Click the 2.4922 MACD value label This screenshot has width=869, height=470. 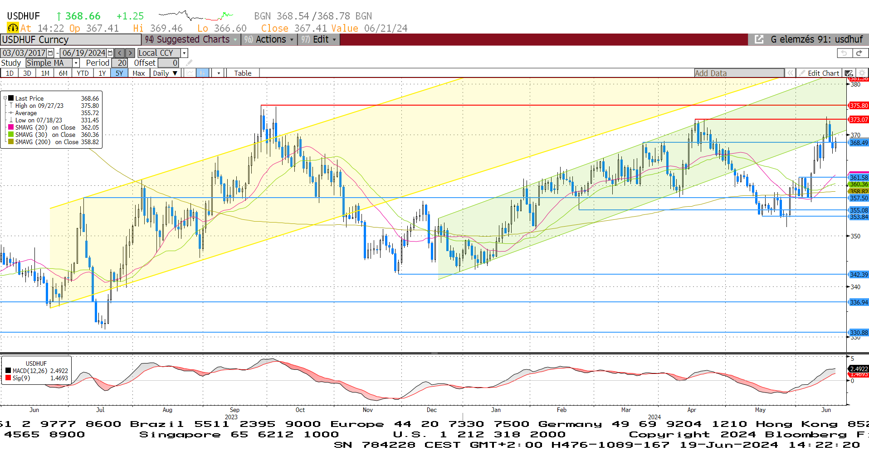click(x=859, y=369)
